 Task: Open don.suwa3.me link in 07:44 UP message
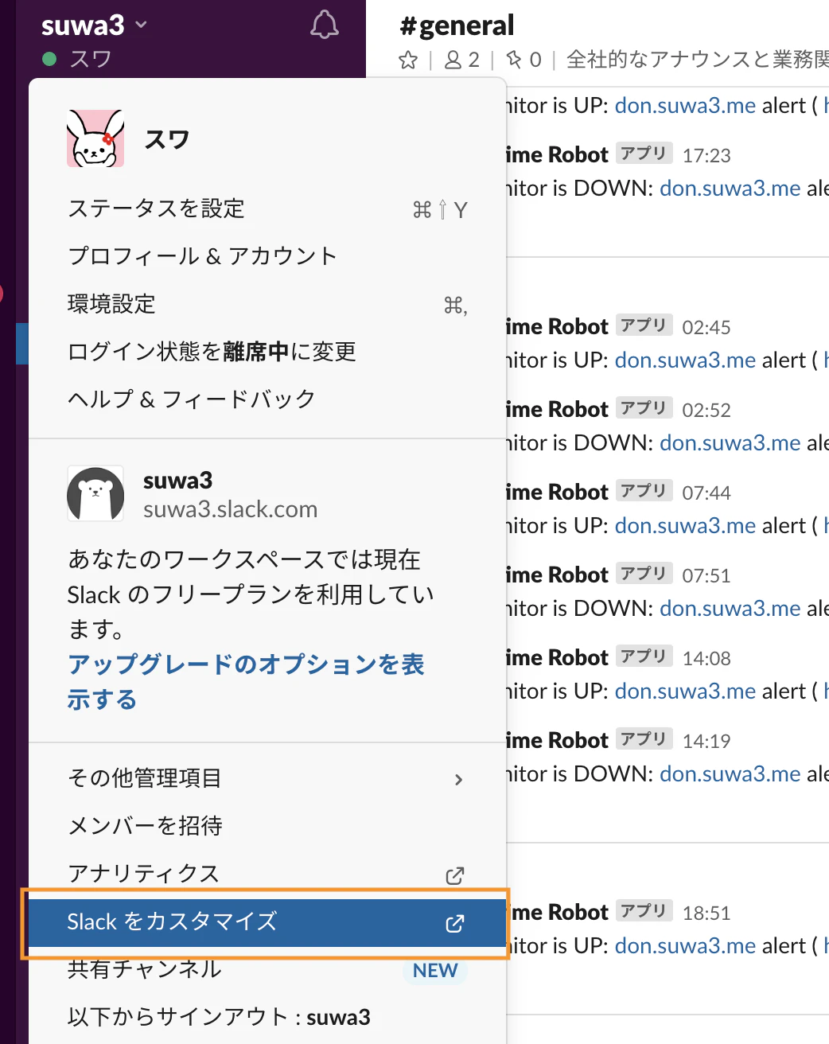[x=685, y=525]
